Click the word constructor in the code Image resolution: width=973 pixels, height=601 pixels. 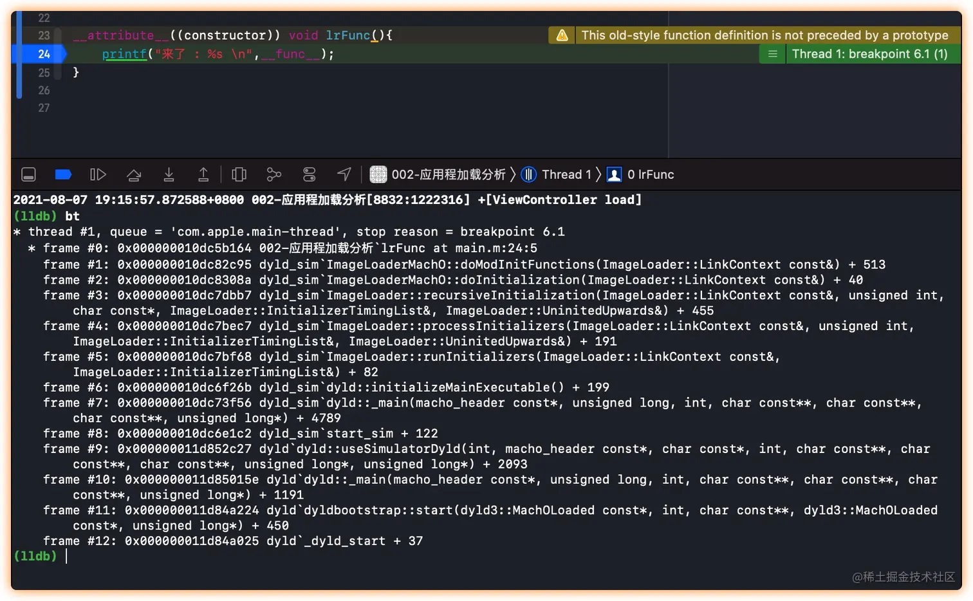point(225,35)
